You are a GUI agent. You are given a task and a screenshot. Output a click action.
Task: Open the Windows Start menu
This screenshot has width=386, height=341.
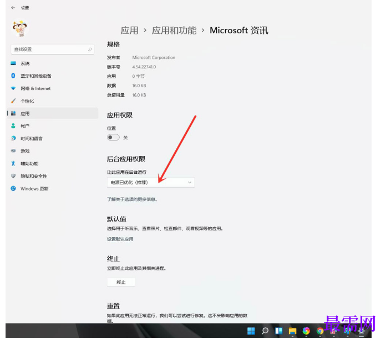pos(251,331)
